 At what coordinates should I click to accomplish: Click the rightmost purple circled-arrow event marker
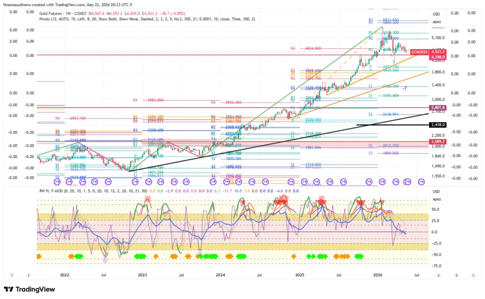point(421,182)
